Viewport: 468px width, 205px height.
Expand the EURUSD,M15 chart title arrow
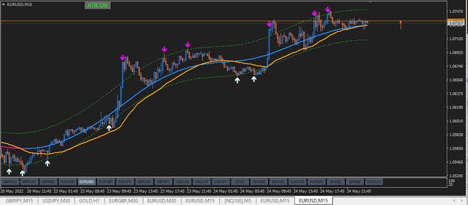pyautogui.click(x=3, y=4)
